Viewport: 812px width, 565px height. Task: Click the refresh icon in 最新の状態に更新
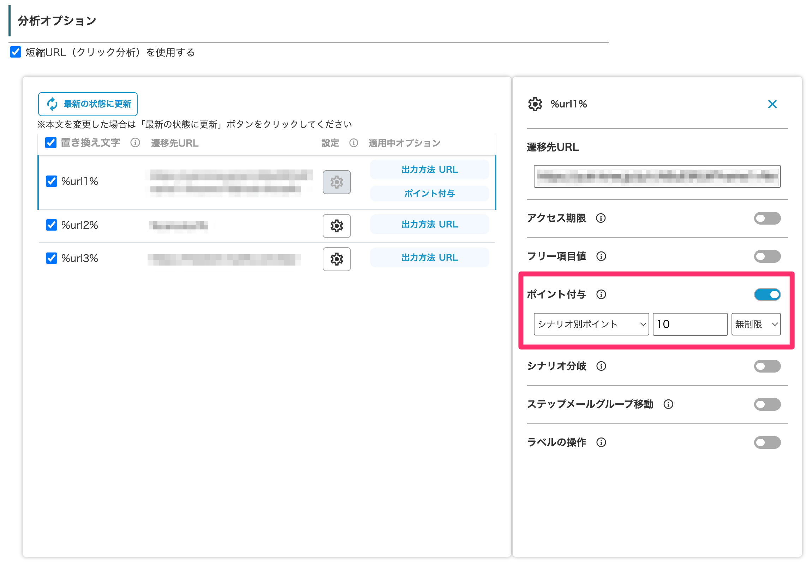[52, 104]
